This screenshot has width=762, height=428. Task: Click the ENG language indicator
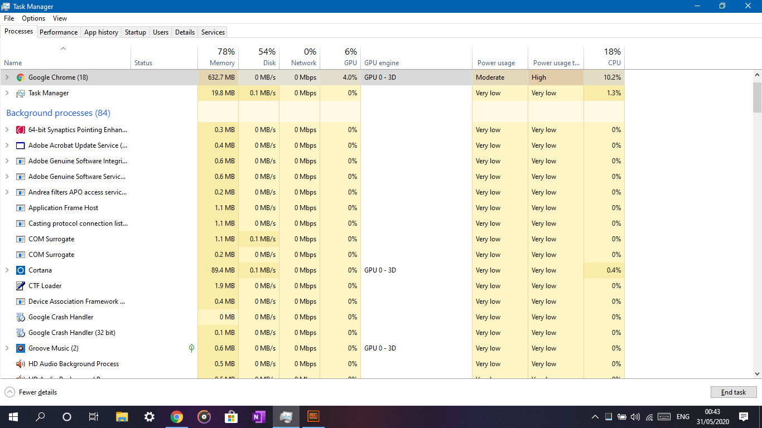tap(683, 417)
